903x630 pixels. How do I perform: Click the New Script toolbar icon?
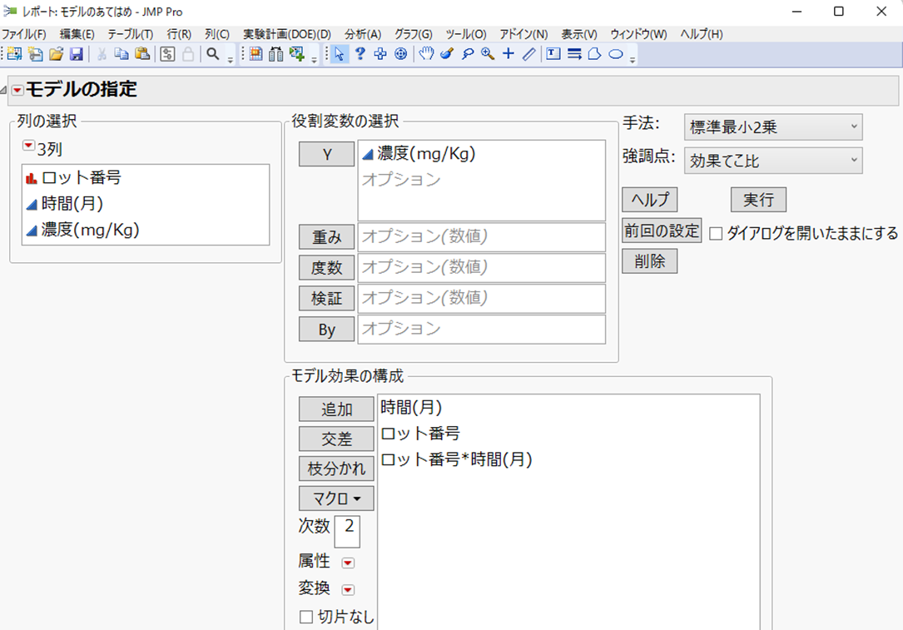point(36,54)
